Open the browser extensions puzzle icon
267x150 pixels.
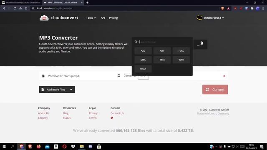click(x=252, y=8)
